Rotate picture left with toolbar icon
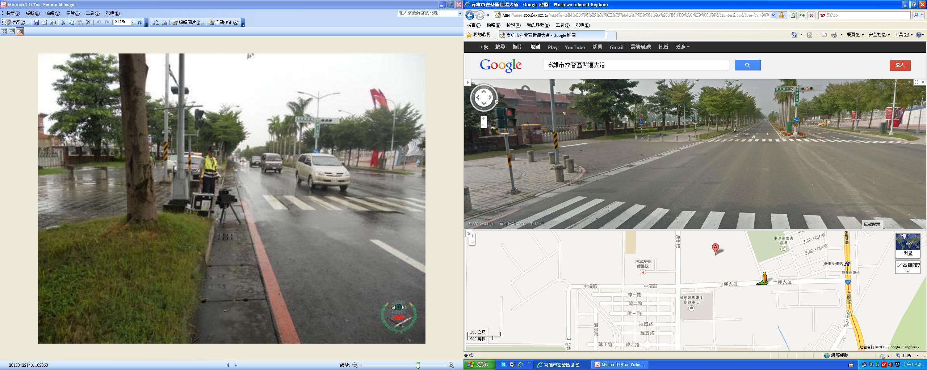The image size is (927, 370). click(156, 22)
